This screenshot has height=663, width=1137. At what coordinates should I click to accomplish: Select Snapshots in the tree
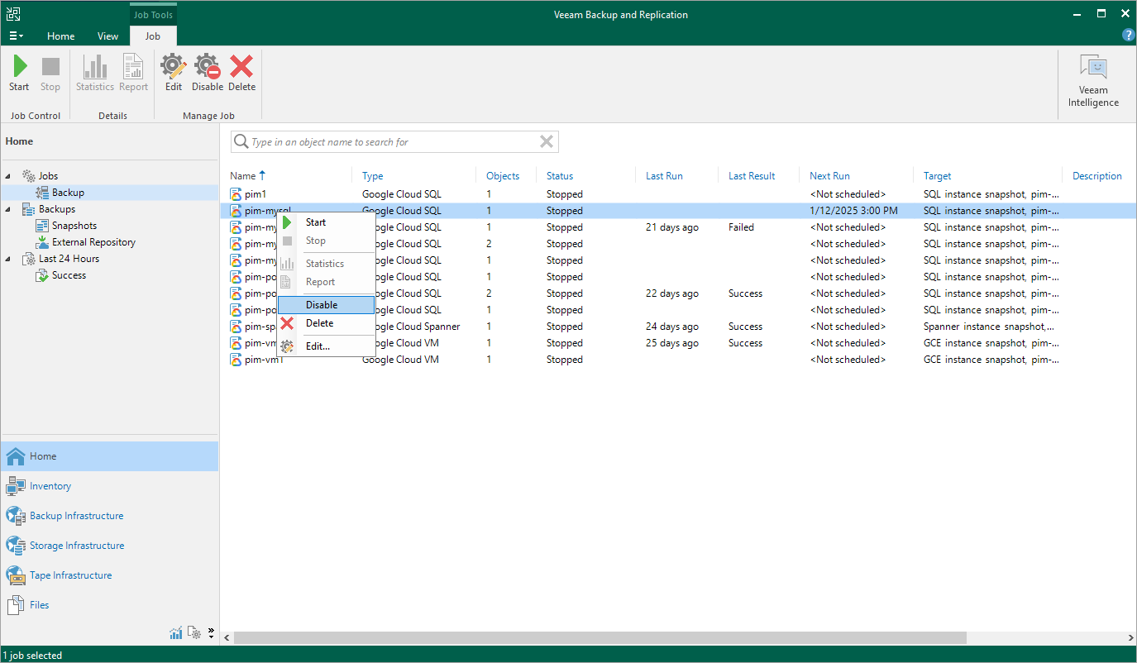tap(74, 226)
